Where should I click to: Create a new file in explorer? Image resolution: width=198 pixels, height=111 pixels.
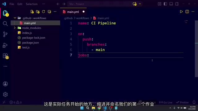point(32,12)
